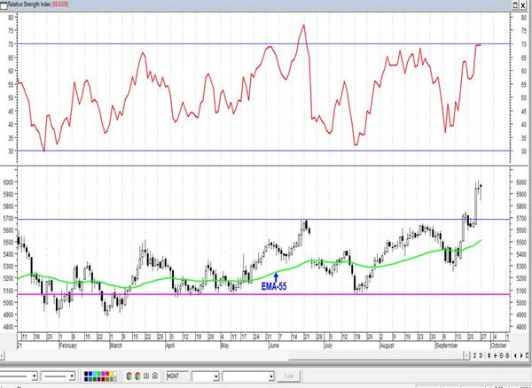Open the first line style dropdown

[35, 376]
